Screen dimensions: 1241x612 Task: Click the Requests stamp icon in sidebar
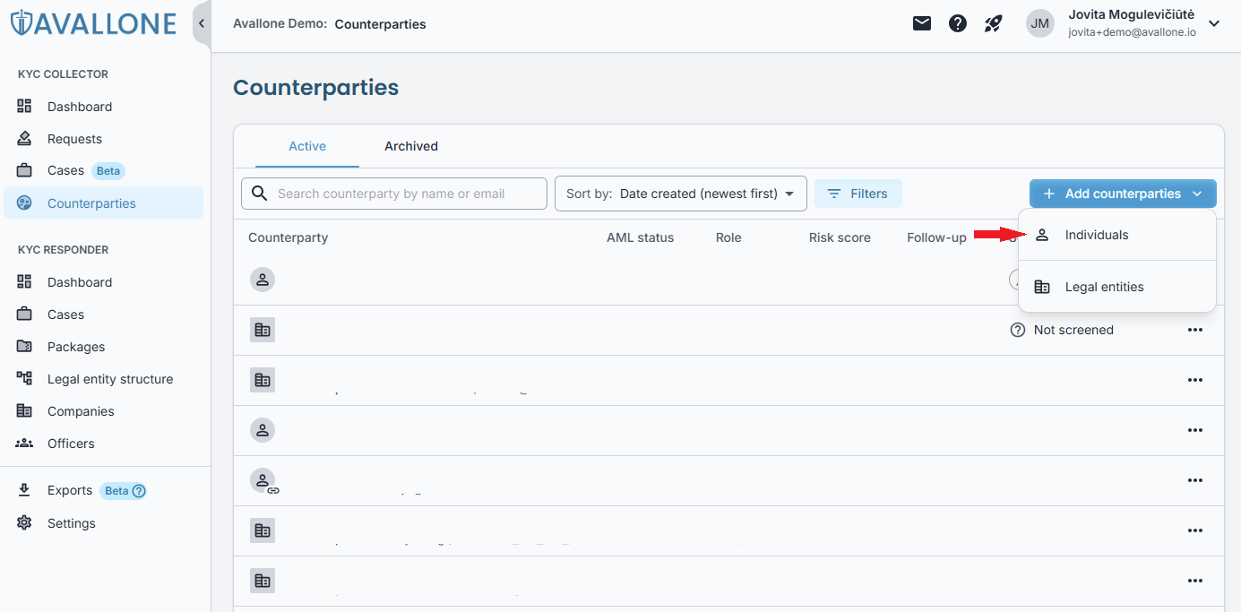pyautogui.click(x=25, y=139)
